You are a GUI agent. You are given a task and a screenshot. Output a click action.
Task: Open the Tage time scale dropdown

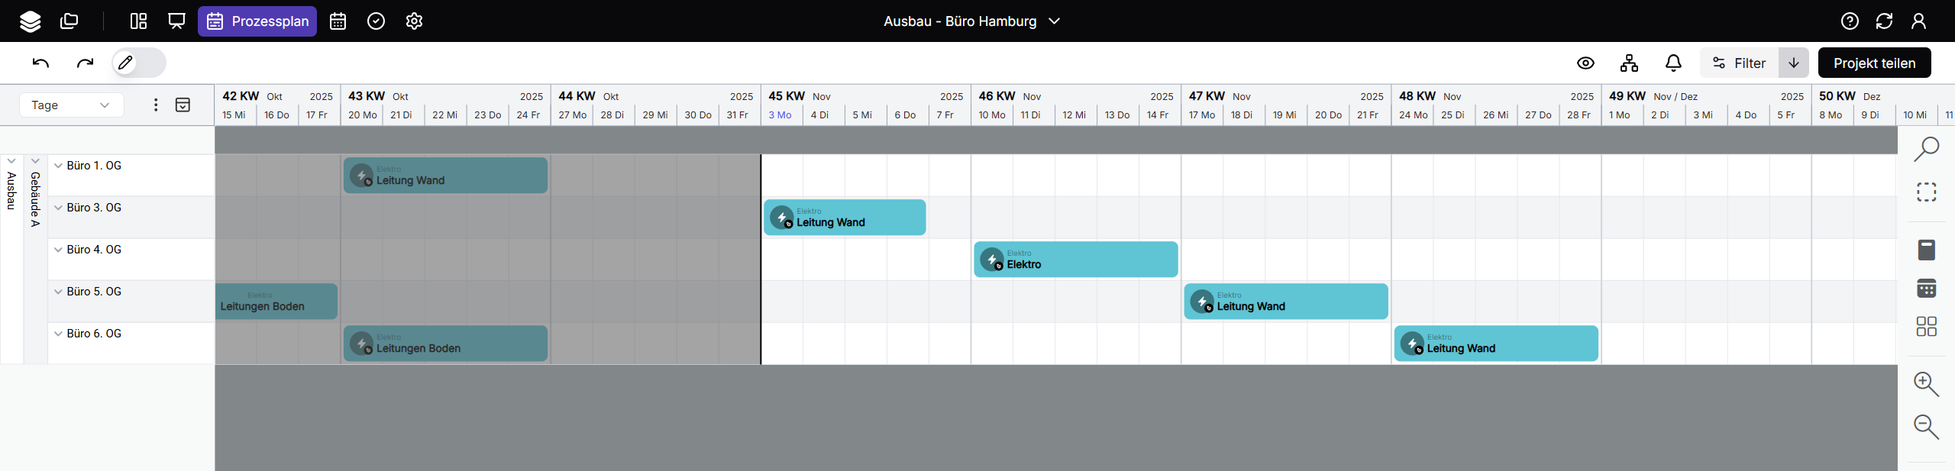[71, 105]
